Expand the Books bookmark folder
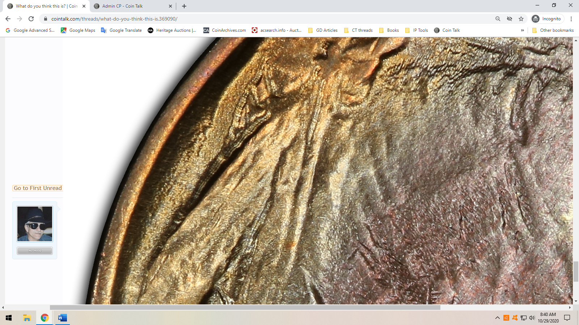The width and height of the screenshot is (579, 325). click(x=389, y=30)
